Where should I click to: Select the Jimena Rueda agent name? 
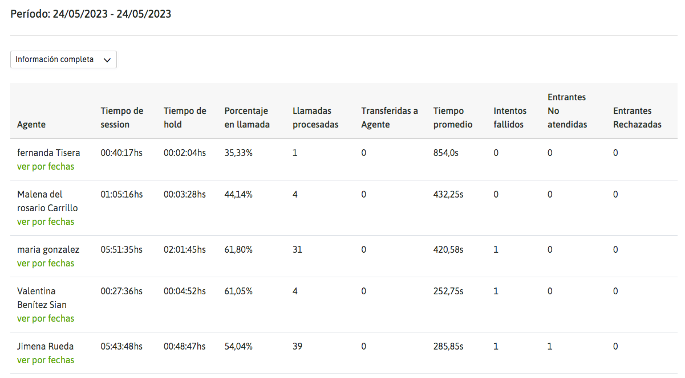[45, 346]
